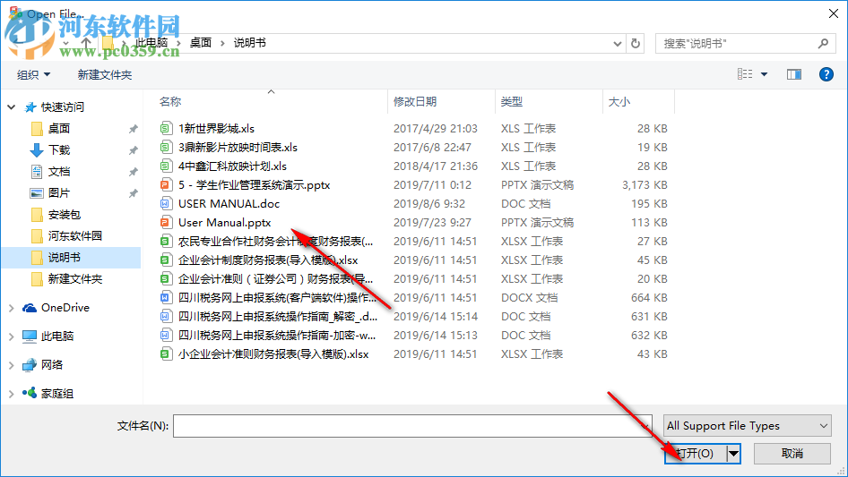Click the User Manual.pptx file icon
The image size is (848, 477).
pyautogui.click(x=166, y=223)
